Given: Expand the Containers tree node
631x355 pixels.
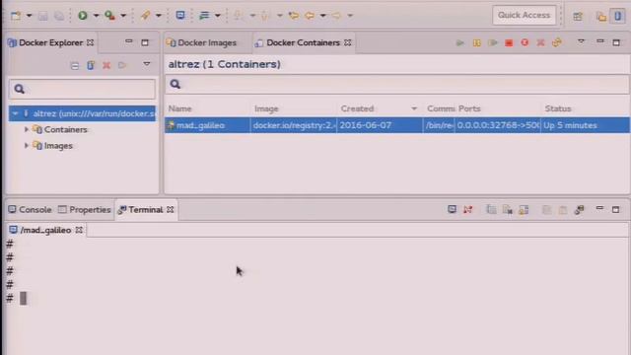Looking at the screenshot, I should pos(27,129).
